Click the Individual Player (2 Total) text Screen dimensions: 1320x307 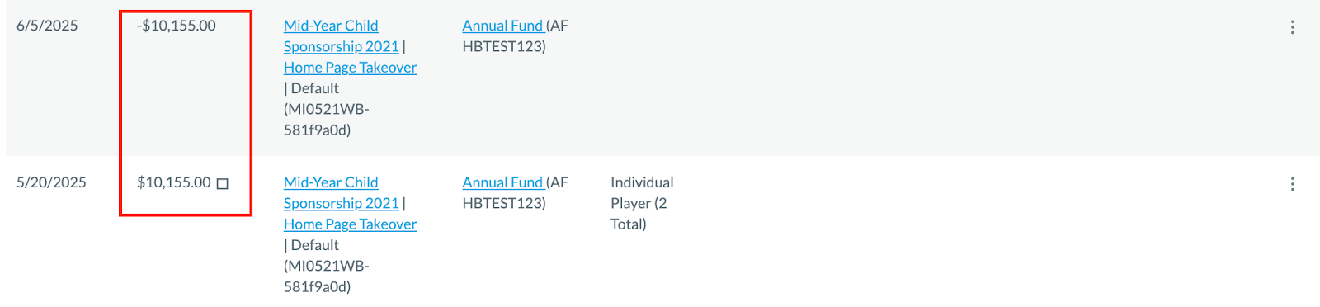(642, 203)
